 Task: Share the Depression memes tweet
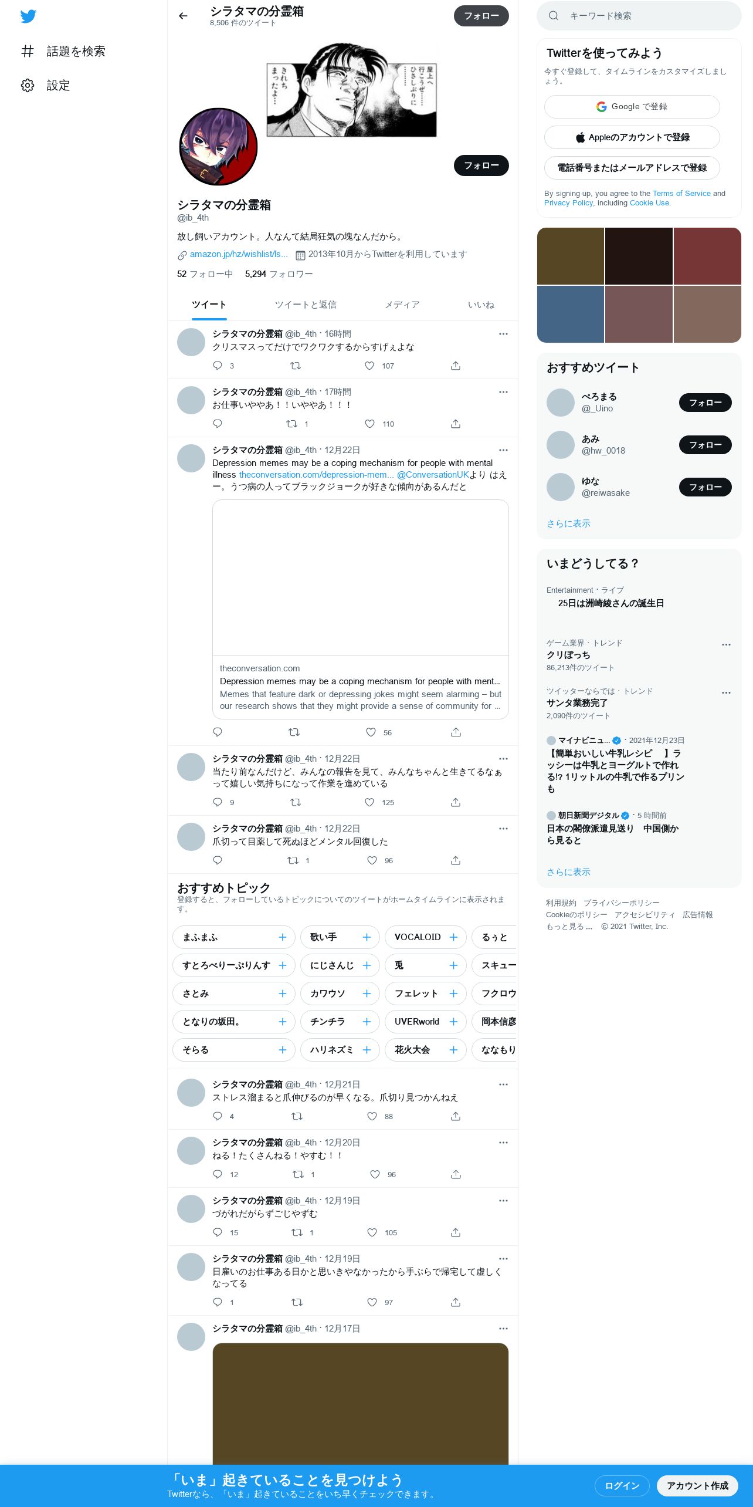coord(456,732)
